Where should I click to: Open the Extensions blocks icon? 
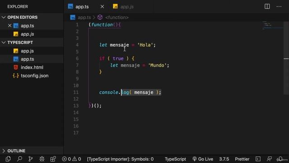53,159
